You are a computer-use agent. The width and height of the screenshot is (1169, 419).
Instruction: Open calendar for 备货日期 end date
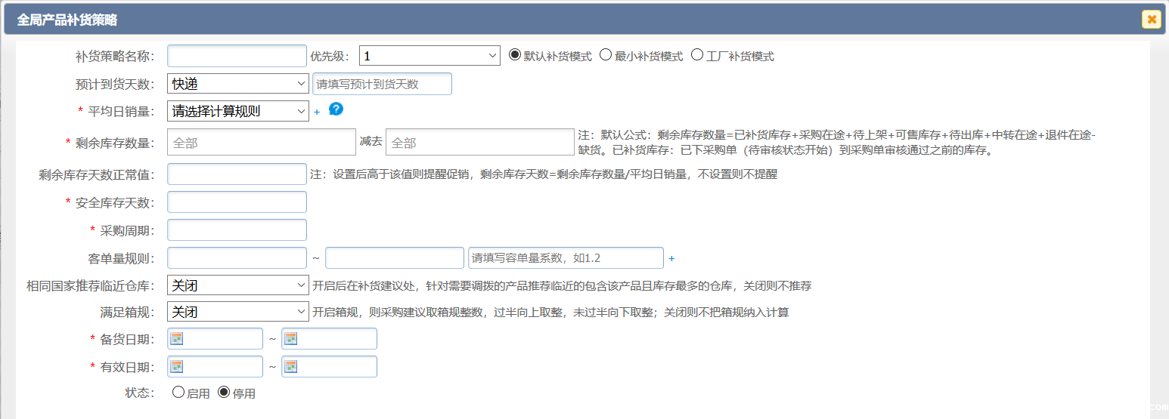coord(290,339)
